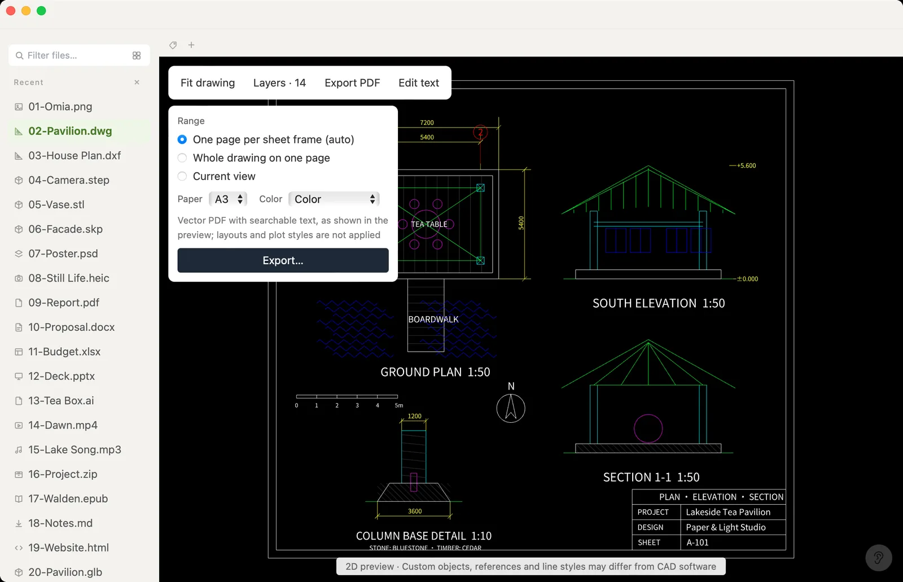Open the help button at bottom right
The image size is (903, 582).
879,558
